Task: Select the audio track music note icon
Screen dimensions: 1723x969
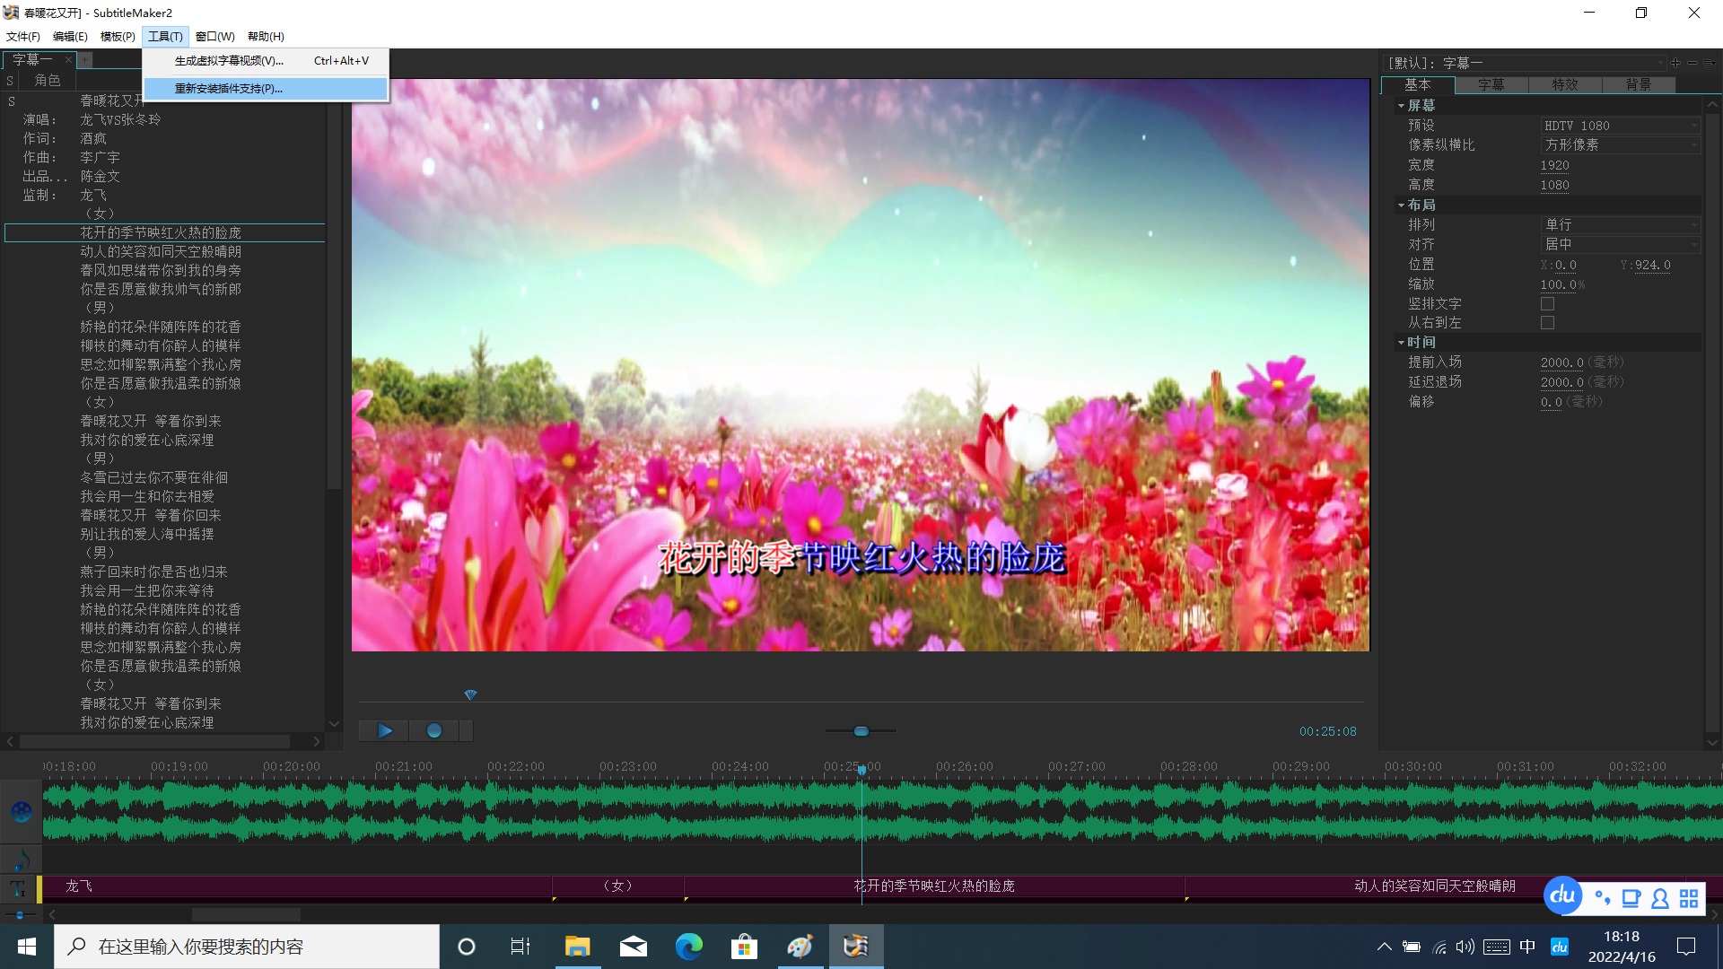Action: pos(22,859)
